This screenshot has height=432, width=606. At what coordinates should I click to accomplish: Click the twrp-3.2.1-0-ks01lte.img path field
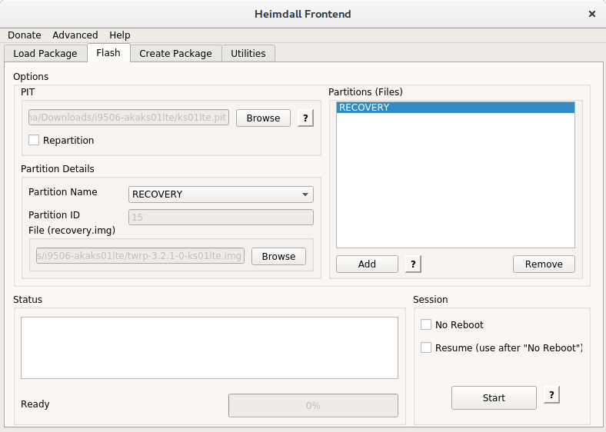click(140, 256)
